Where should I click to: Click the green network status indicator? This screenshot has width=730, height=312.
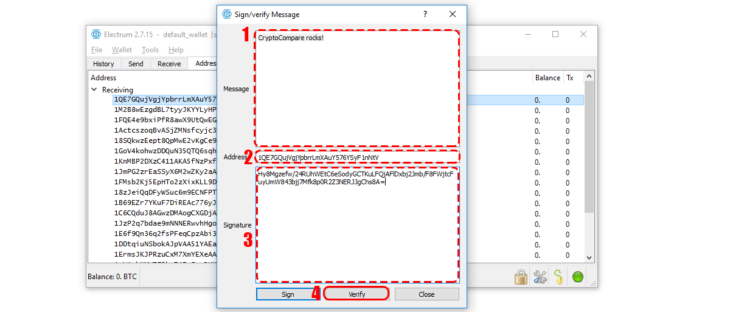coord(578,277)
